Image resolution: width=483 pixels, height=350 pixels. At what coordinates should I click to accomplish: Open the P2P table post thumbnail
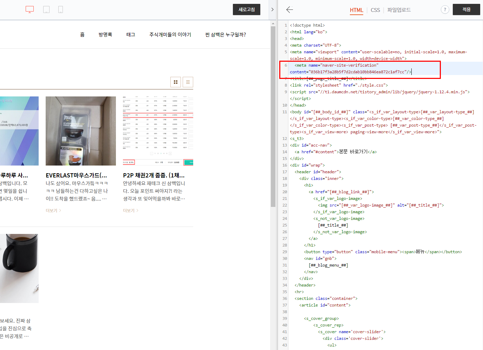[158, 131]
